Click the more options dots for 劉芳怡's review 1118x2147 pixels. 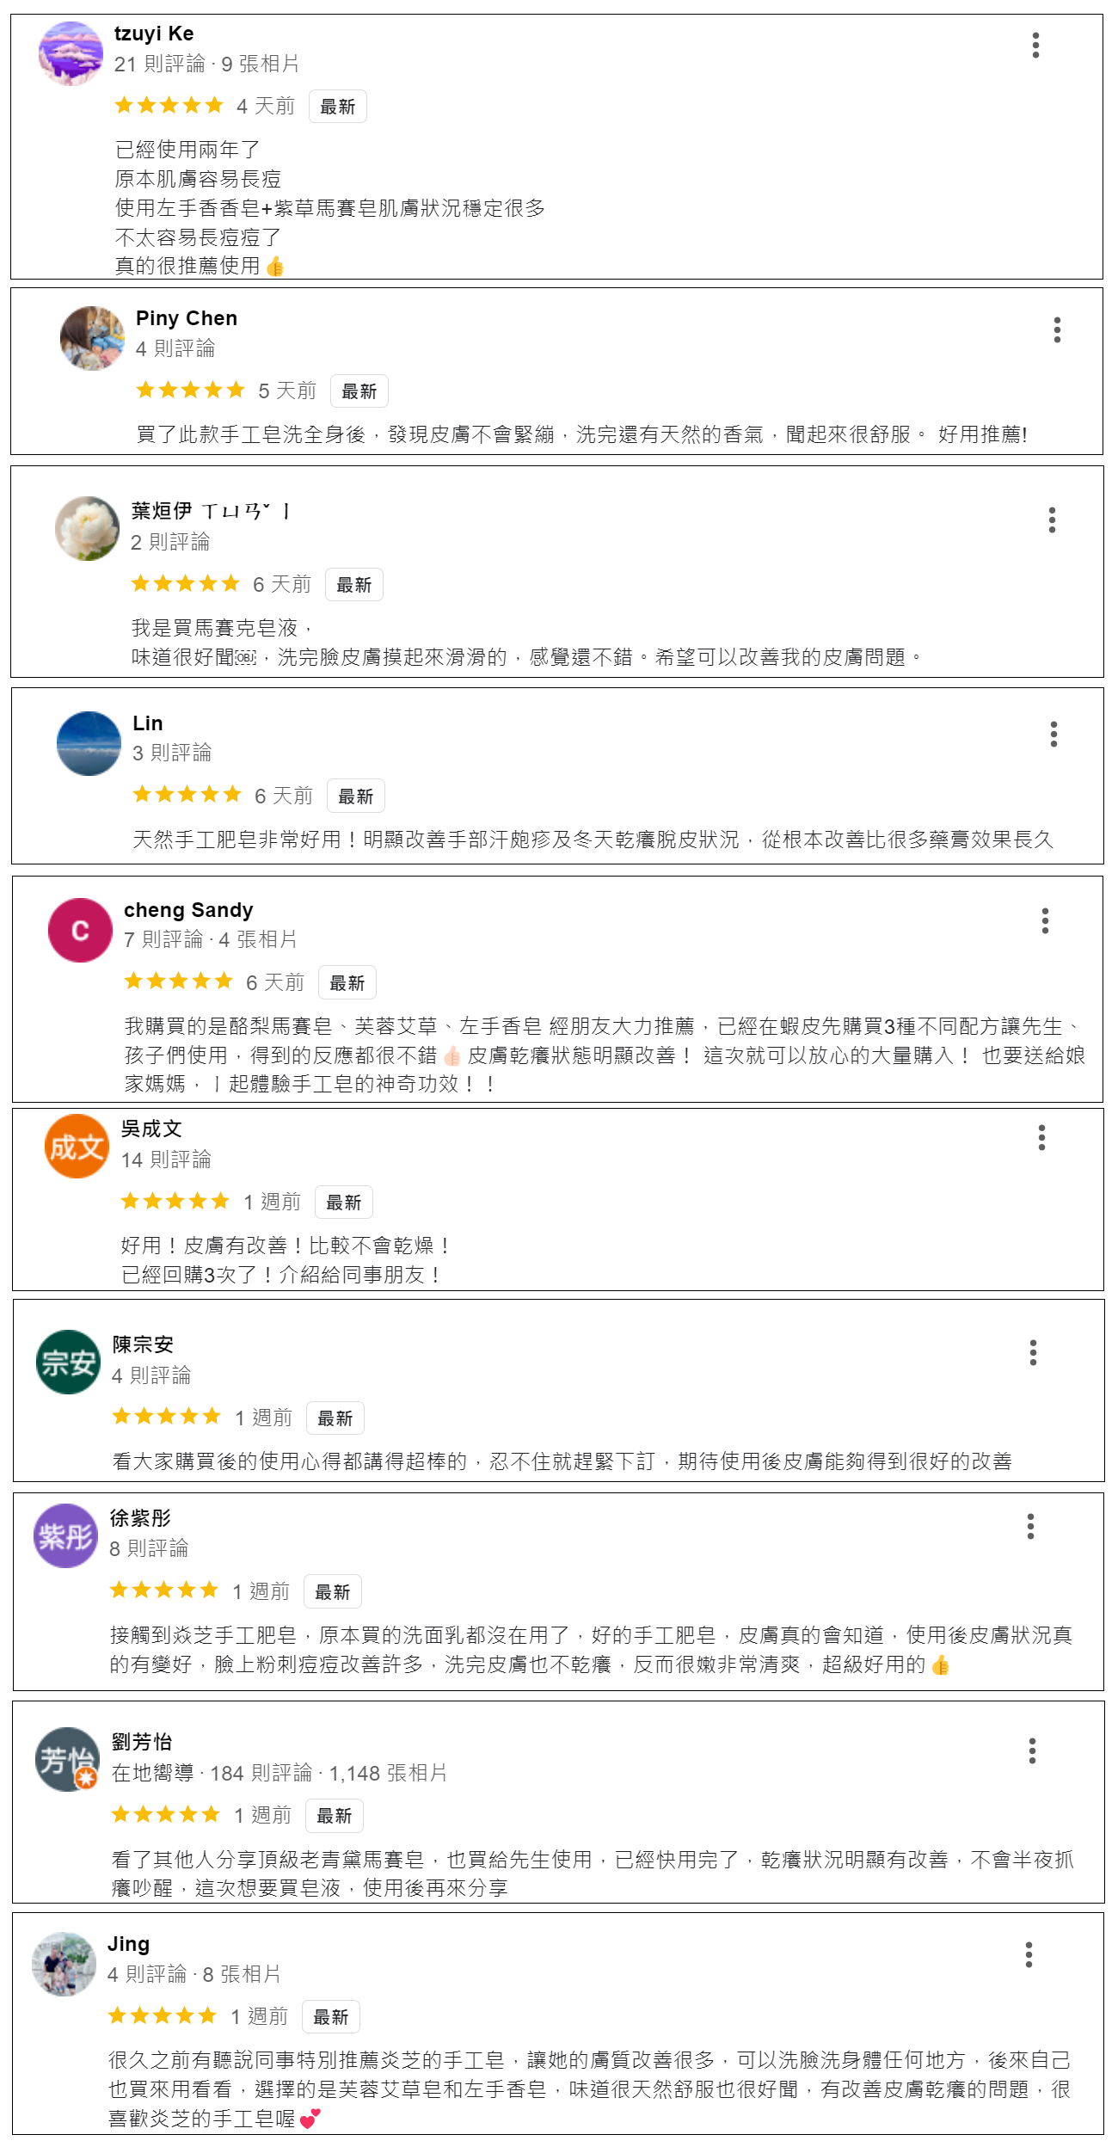pyautogui.click(x=1032, y=1750)
